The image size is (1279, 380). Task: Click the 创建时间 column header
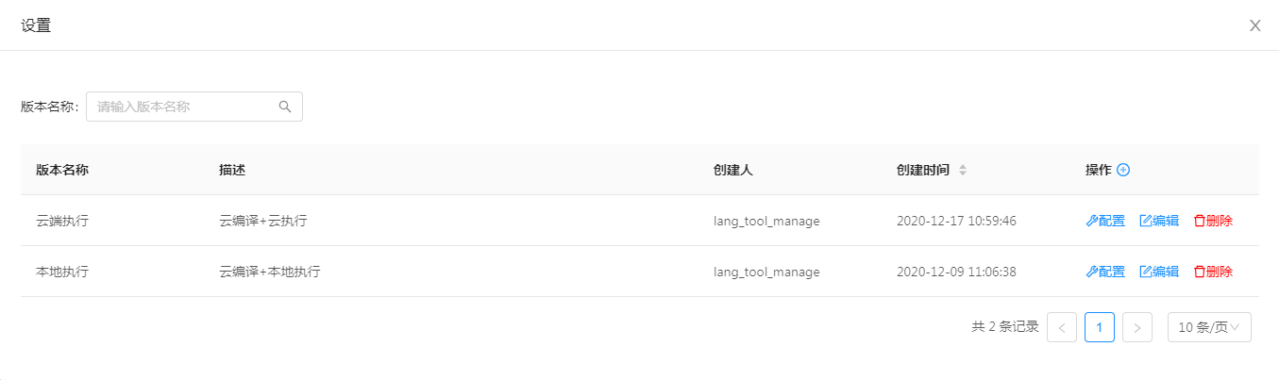(923, 170)
